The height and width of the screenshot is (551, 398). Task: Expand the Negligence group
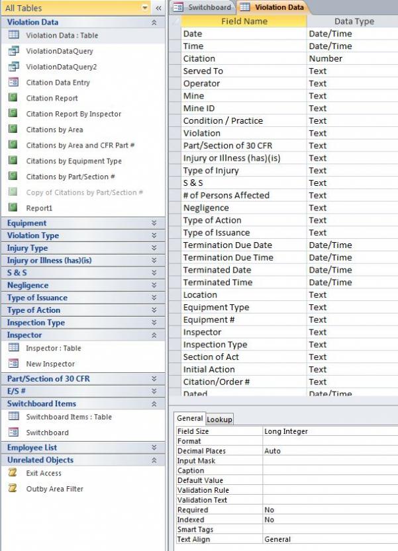point(154,285)
